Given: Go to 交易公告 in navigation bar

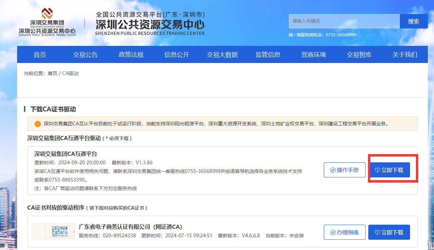Looking at the screenshot, I should tap(85, 55).
